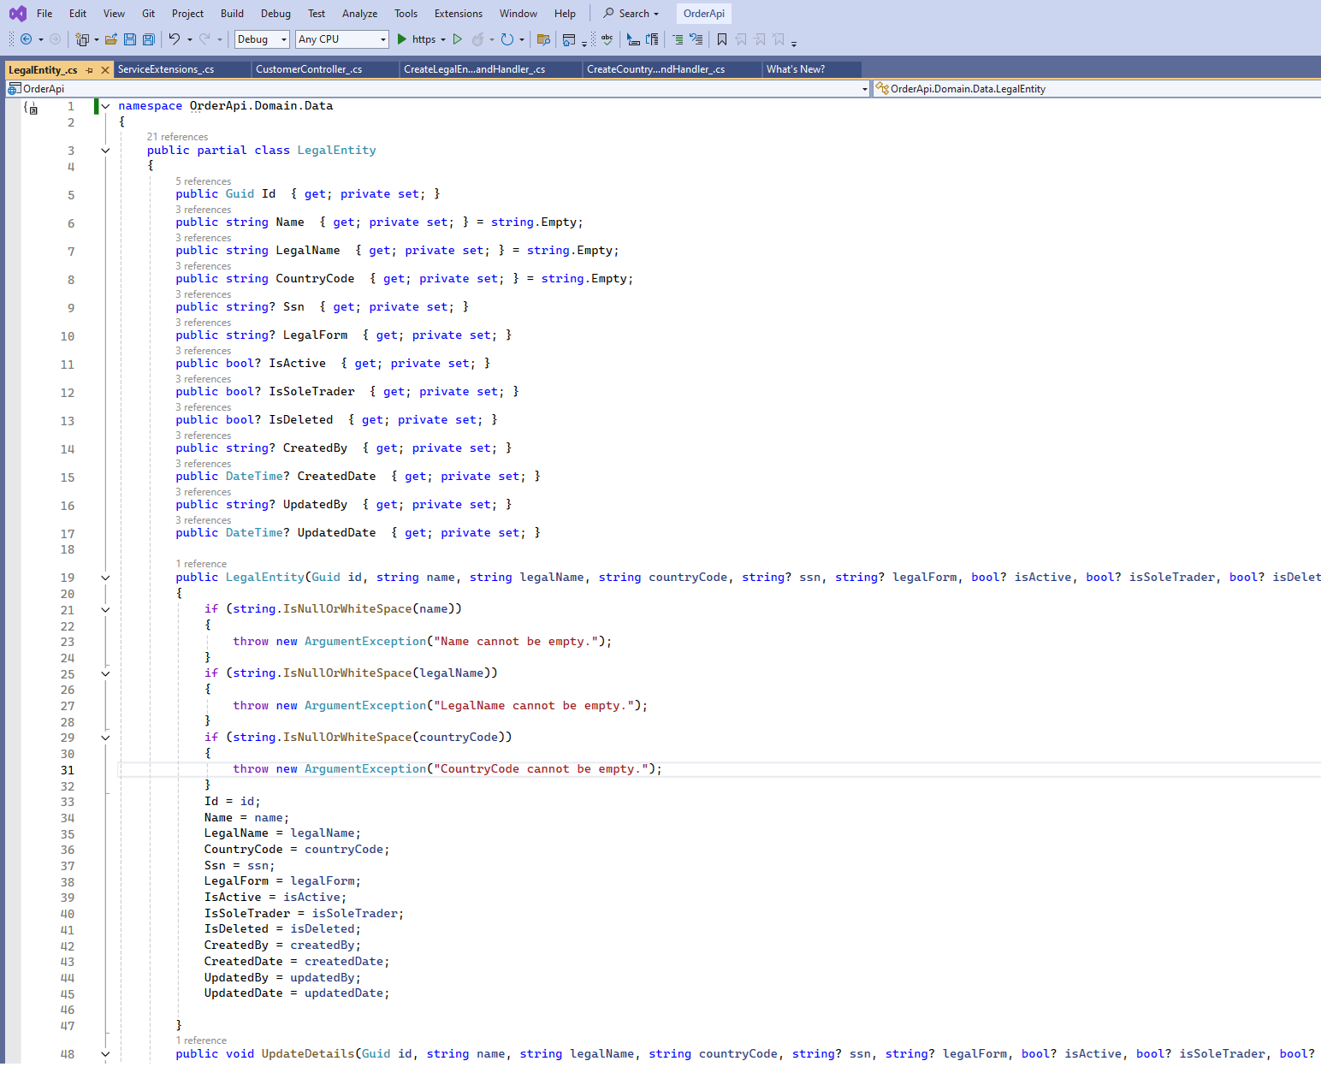Click the Navigate Backward arrow icon
Screen dimensions: 1321x1067
[27, 39]
